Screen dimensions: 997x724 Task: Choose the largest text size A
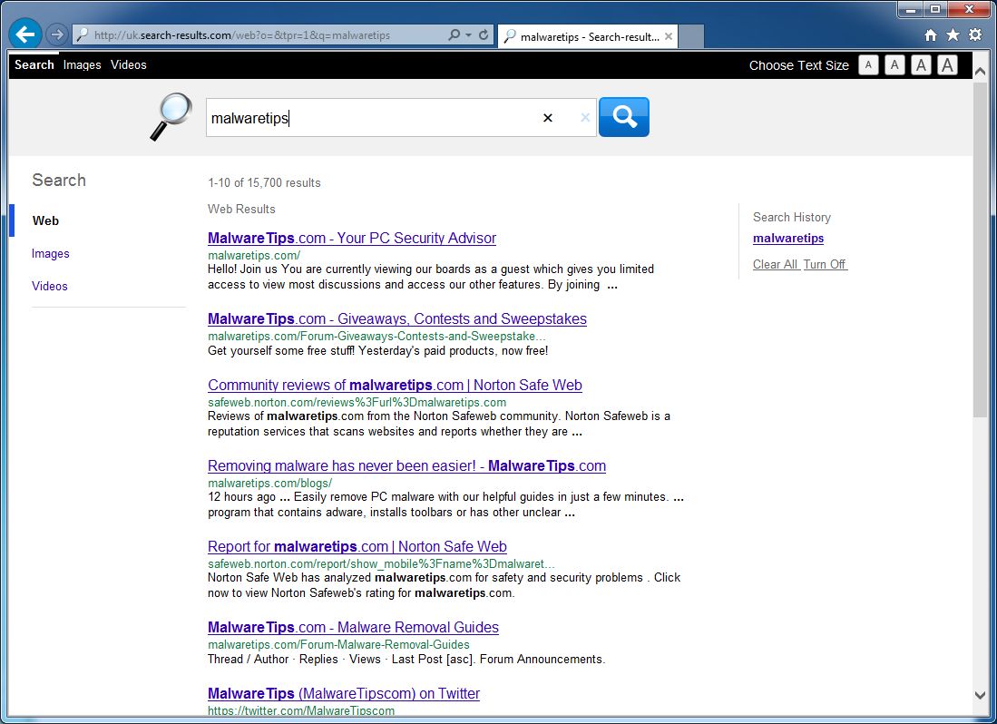[947, 64]
